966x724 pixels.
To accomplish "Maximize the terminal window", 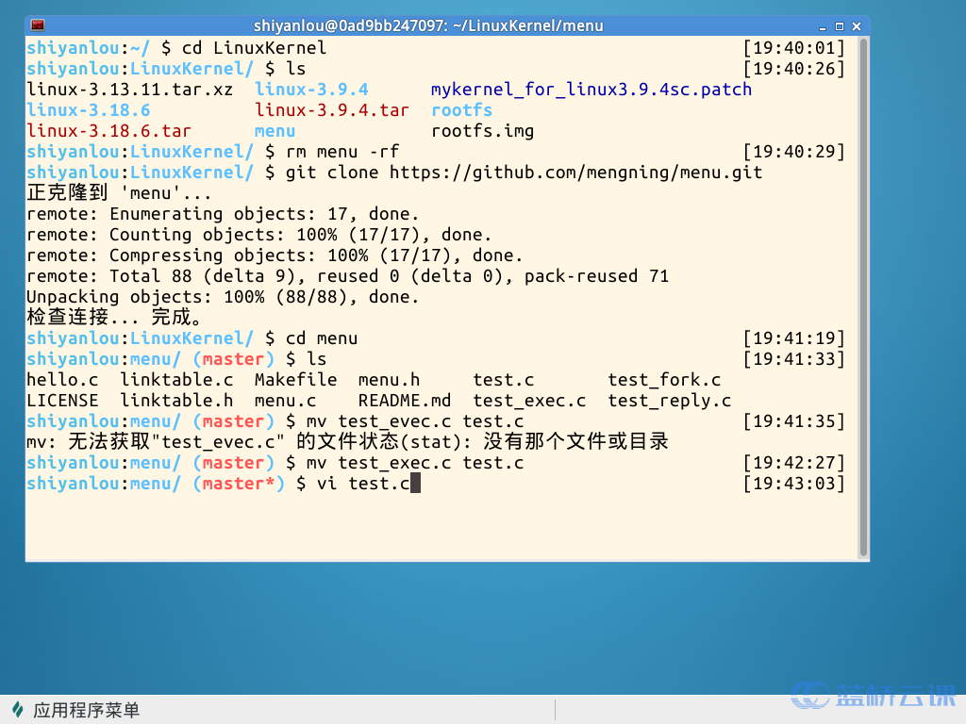I will pyautogui.click(x=839, y=26).
